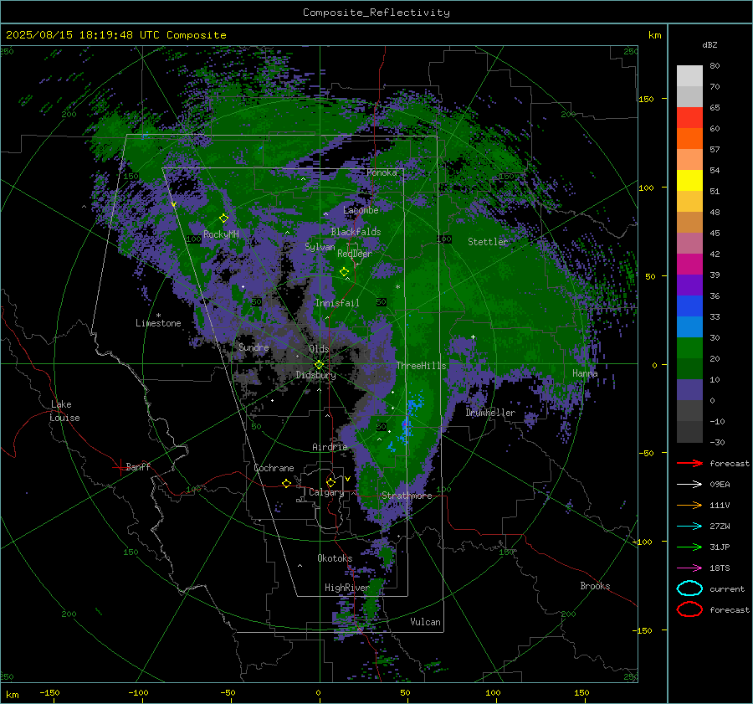Select the Okotoks town label
This screenshot has width=753, height=704.
[335, 558]
